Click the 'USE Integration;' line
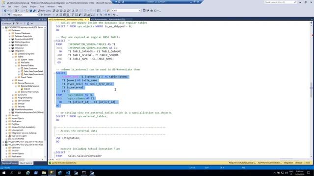 [x=68, y=138]
